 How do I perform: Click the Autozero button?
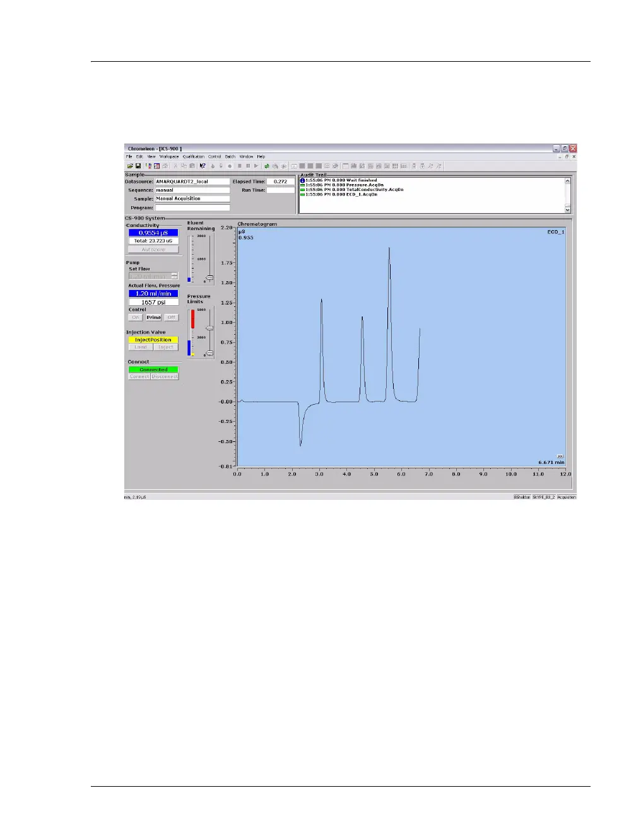coord(153,250)
